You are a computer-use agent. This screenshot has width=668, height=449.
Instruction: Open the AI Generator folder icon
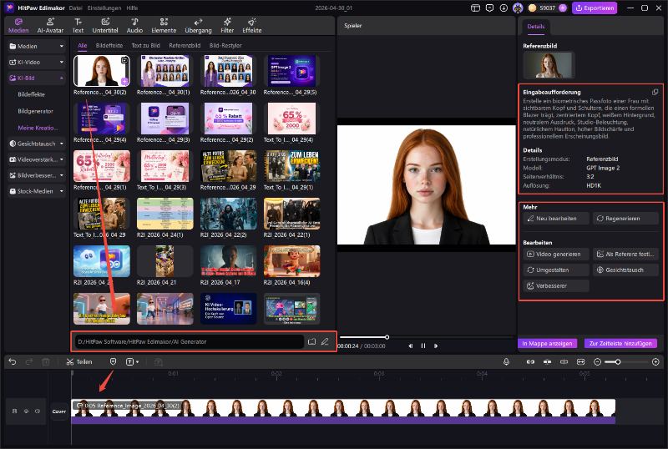[x=311, y=341]
